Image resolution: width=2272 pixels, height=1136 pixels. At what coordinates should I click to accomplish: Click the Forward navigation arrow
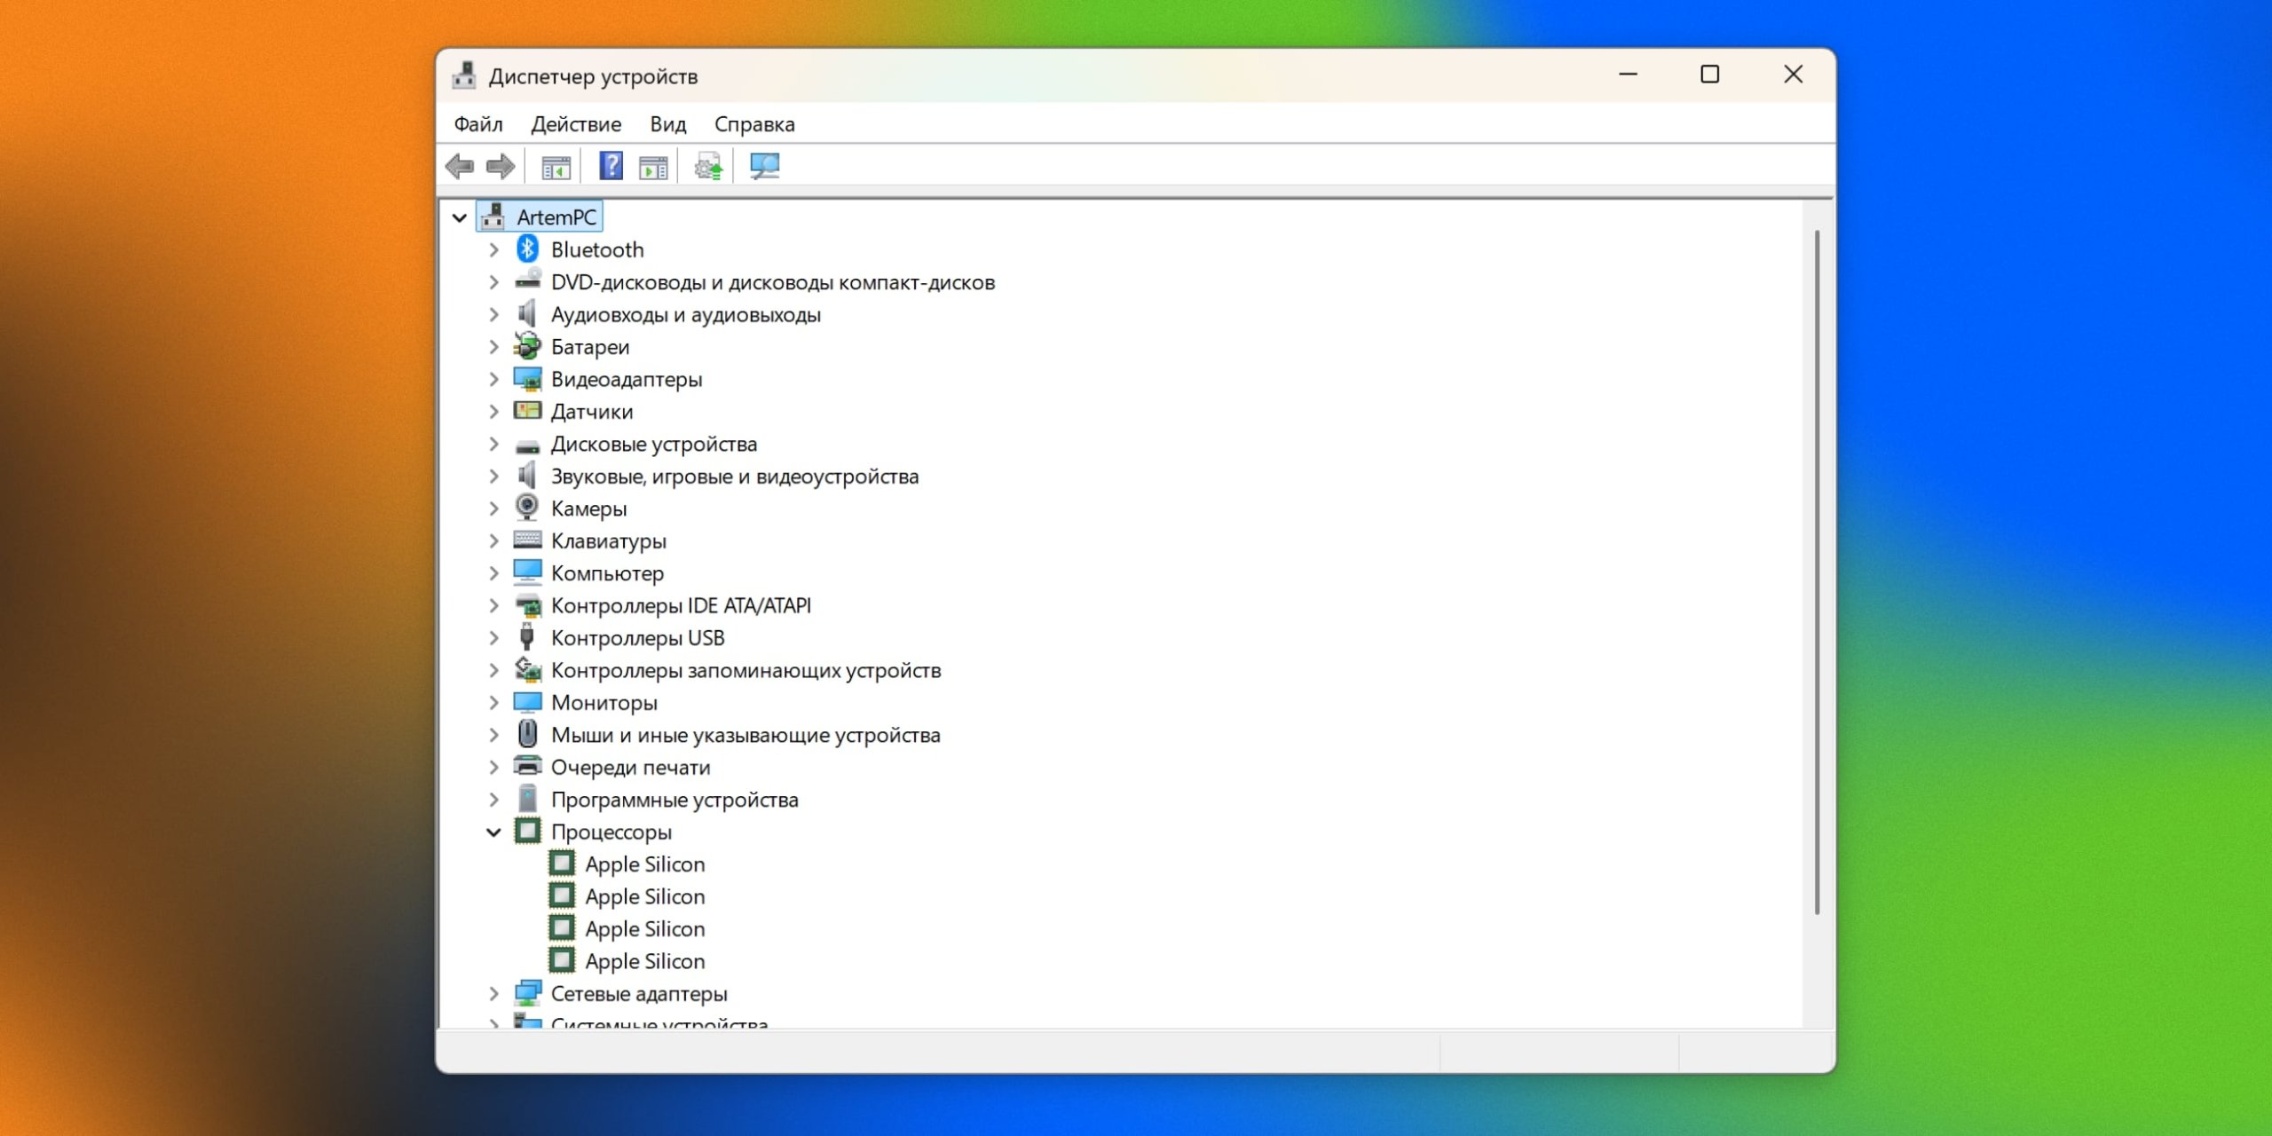coord(500,165)
